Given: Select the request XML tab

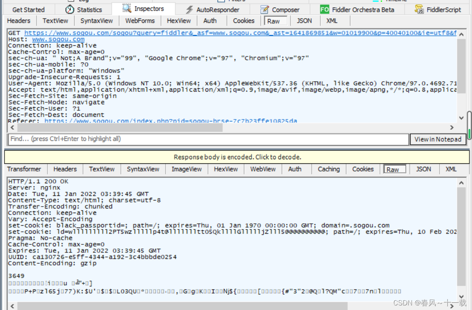Looking at the screenshot, I should pos(332,21).
